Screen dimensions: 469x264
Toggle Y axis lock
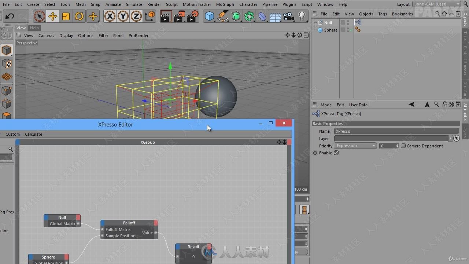123,16
